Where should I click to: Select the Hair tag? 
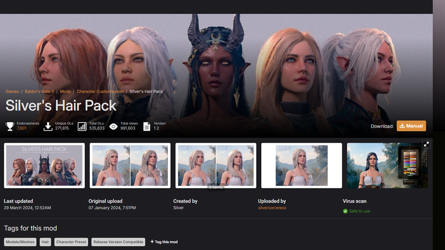45,242
